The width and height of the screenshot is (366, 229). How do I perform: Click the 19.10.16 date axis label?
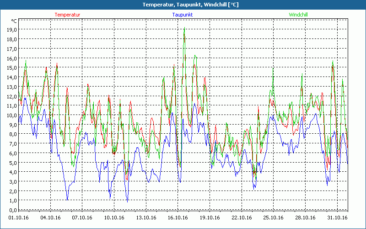pyautogui.click(x=210, y=218)
